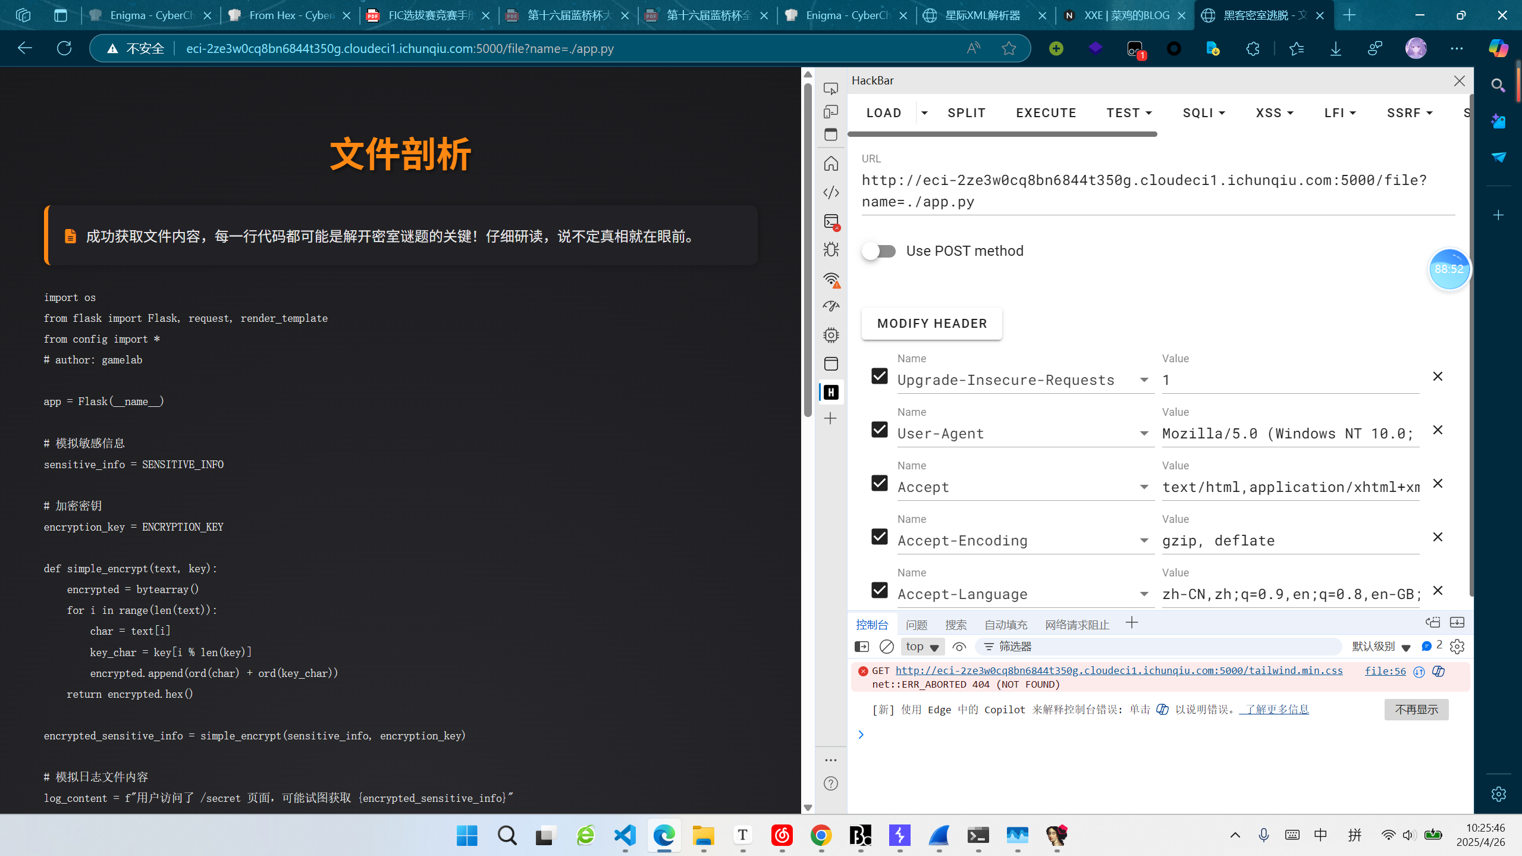This screenshot has height=856, width=1522.
Task: Expand the SQLI dropdown menu
Action: [x=1203, y=113]
